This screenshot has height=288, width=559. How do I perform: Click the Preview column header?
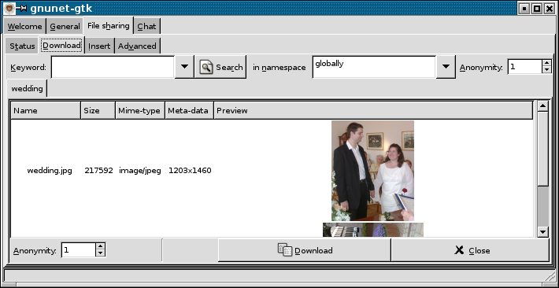(x=373, y=110)
